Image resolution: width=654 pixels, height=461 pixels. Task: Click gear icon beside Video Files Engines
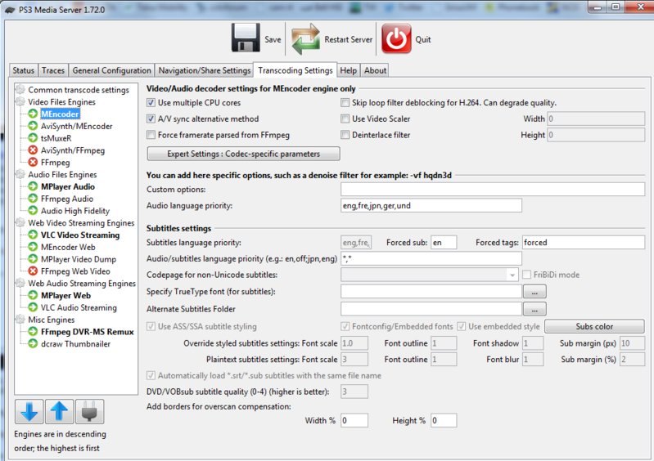pos(20,101)
